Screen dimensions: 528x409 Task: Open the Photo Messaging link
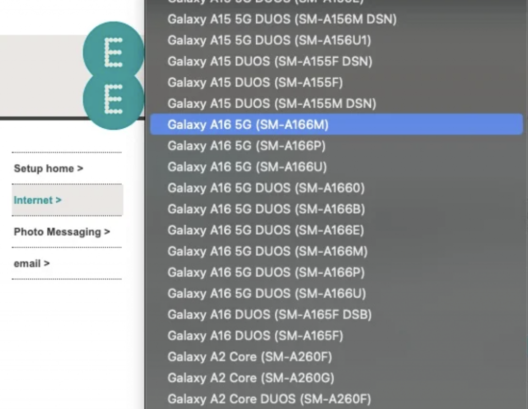click(x=62, y=232)
